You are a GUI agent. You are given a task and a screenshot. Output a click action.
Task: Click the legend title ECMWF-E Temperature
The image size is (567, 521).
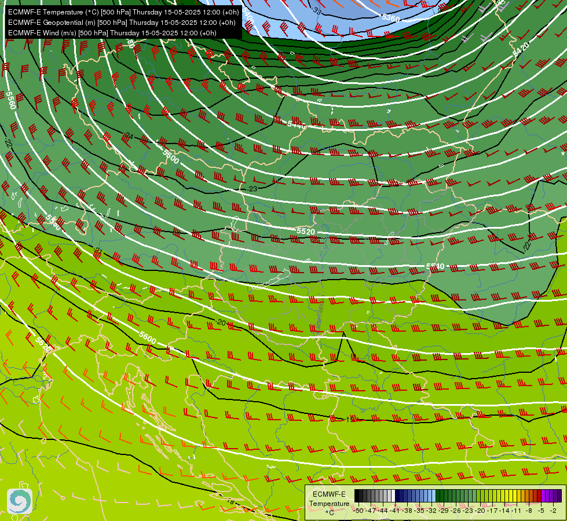click(329, 499)
